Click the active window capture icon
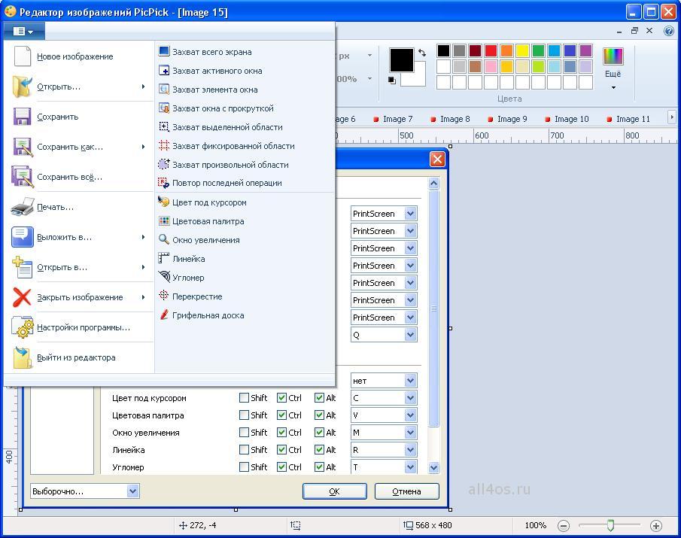The width and height of the screenshot is (681, 538). tap(164, 70)
